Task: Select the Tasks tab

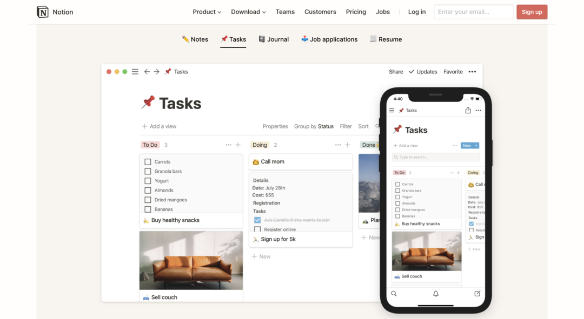Action: [x=233, y=39]
